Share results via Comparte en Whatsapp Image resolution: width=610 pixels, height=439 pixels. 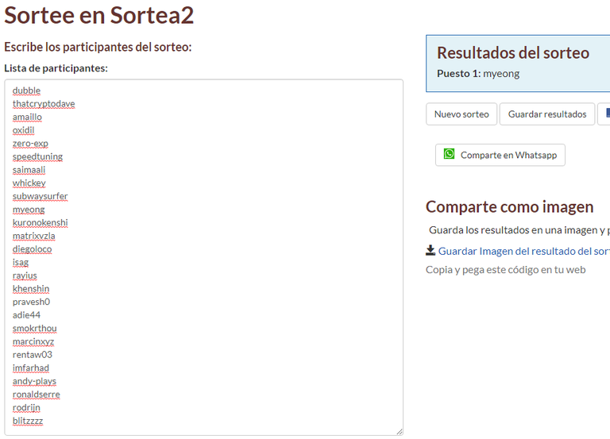[500, 155]
